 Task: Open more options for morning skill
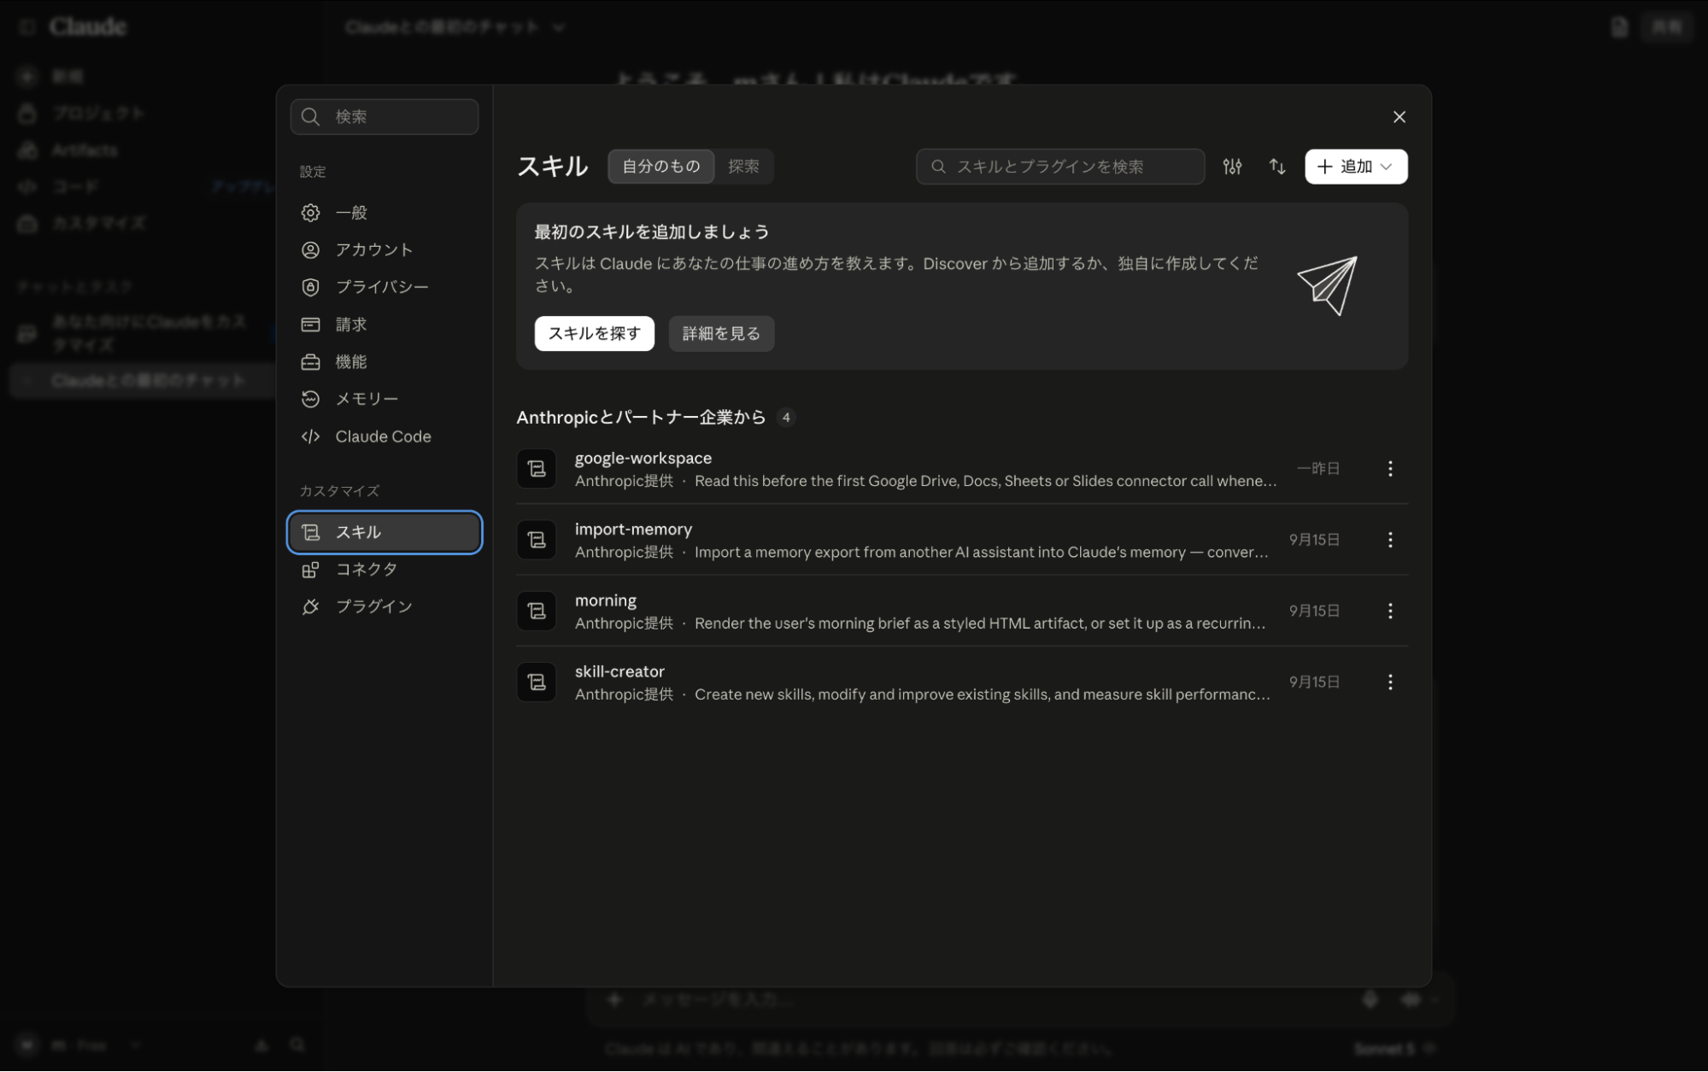[1390, 611]
